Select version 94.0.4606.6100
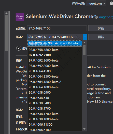Viewport: 113px width, 134px height. [x=55, y=130]
